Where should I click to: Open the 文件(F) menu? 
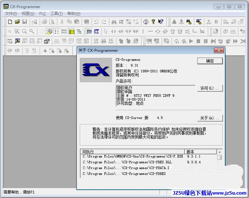(11, 14)
